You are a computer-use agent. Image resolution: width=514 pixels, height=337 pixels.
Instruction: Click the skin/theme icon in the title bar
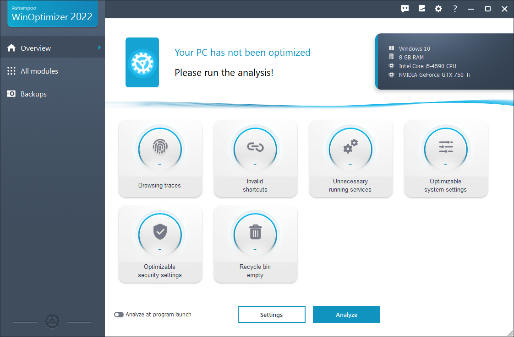pos(422,9)
